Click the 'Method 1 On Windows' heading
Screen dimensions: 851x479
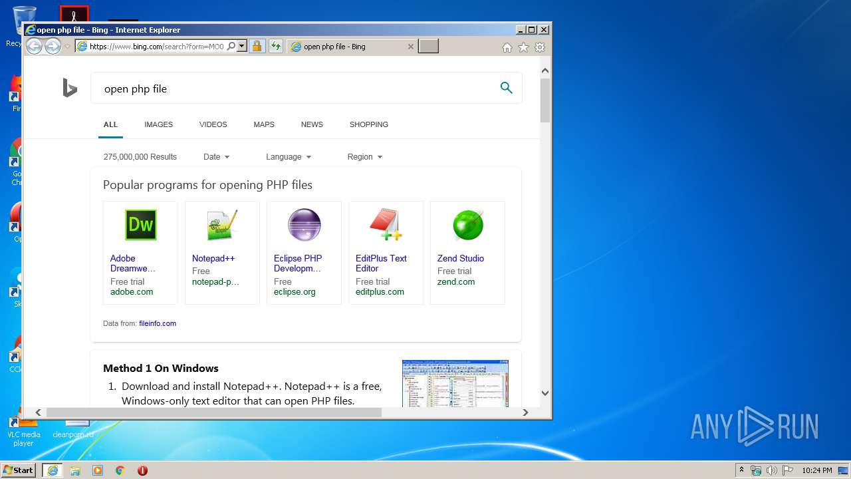[161, 368]
